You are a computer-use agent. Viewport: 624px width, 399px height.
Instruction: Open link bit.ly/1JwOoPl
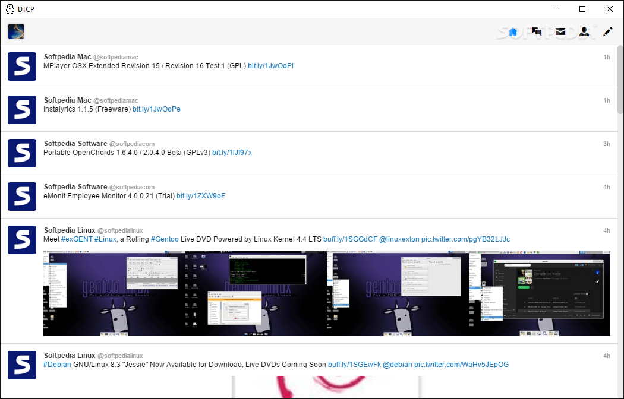point(270,66)
